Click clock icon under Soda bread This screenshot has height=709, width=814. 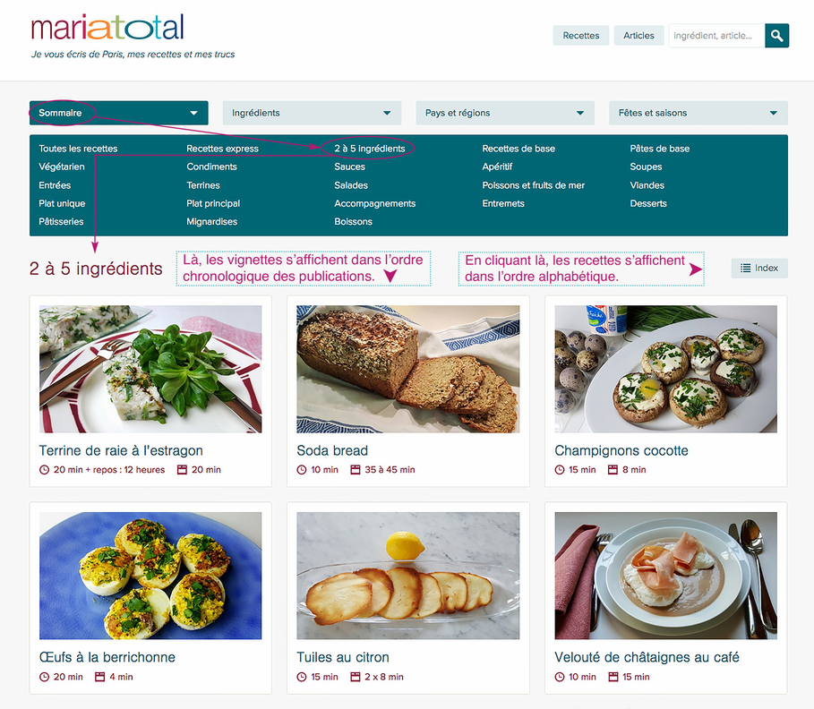tap(302, 470)
